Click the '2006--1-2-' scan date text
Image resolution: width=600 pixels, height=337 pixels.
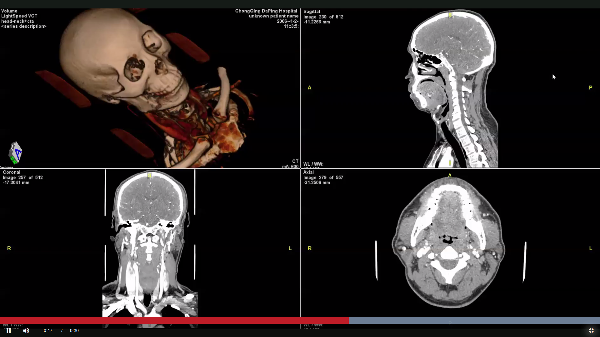(x=287, y=21)
